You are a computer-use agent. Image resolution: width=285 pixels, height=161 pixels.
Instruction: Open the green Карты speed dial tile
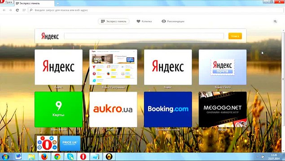tap(58, 110)
